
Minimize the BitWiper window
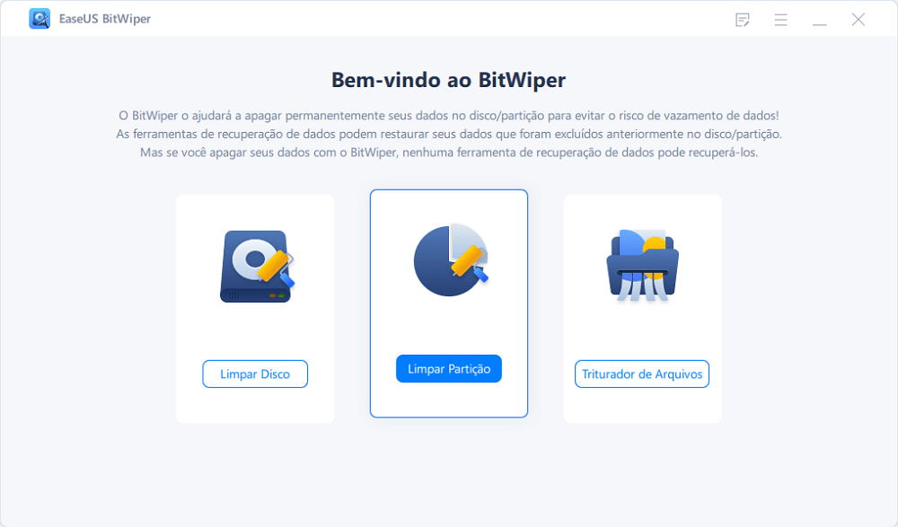820,21
